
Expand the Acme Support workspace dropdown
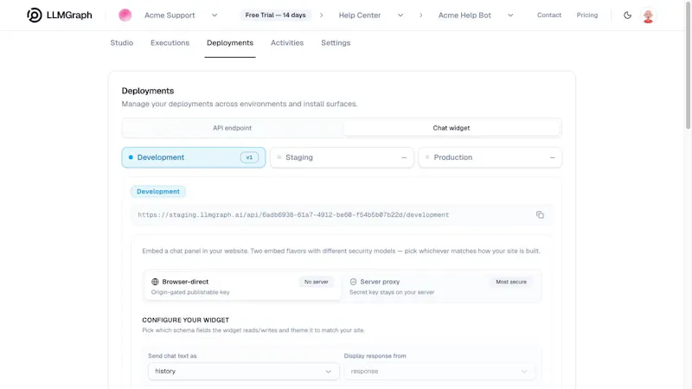(x=215, y=15)
